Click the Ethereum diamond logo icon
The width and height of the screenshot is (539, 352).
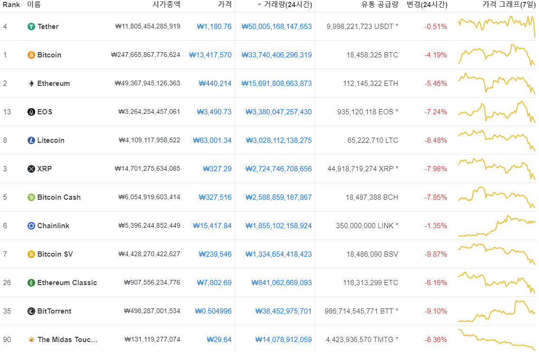coord(31,83)
